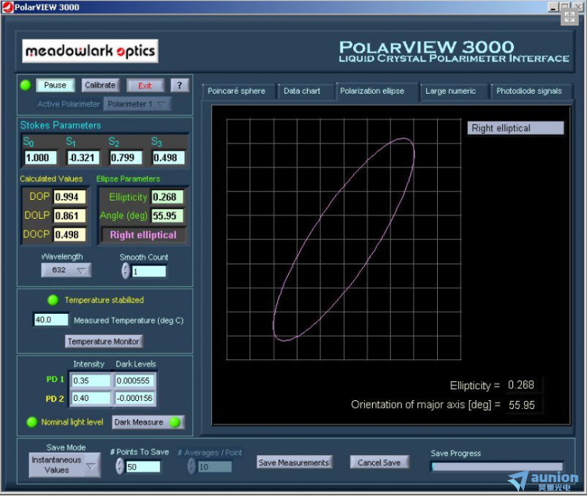Toggle the Dark Measure switch
Screen dimensions: 587x499
148,423
